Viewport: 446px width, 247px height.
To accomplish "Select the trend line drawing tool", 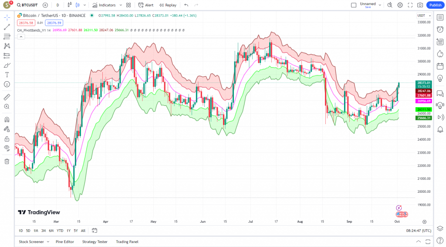I will (x=7, y=27).
